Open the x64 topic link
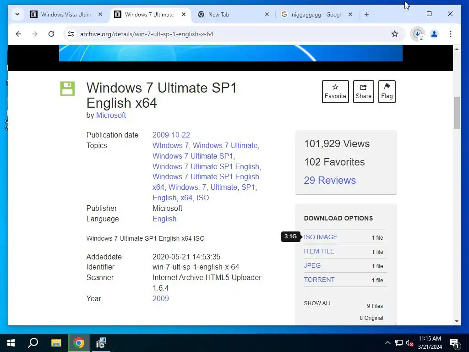469x352 pixels. click(x=186, y=198)
